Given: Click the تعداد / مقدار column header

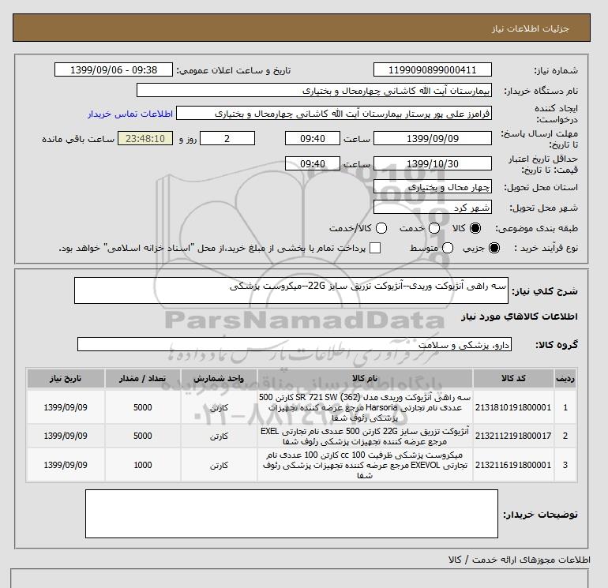Looking at the screenshot, I should (x=143, y=378).
